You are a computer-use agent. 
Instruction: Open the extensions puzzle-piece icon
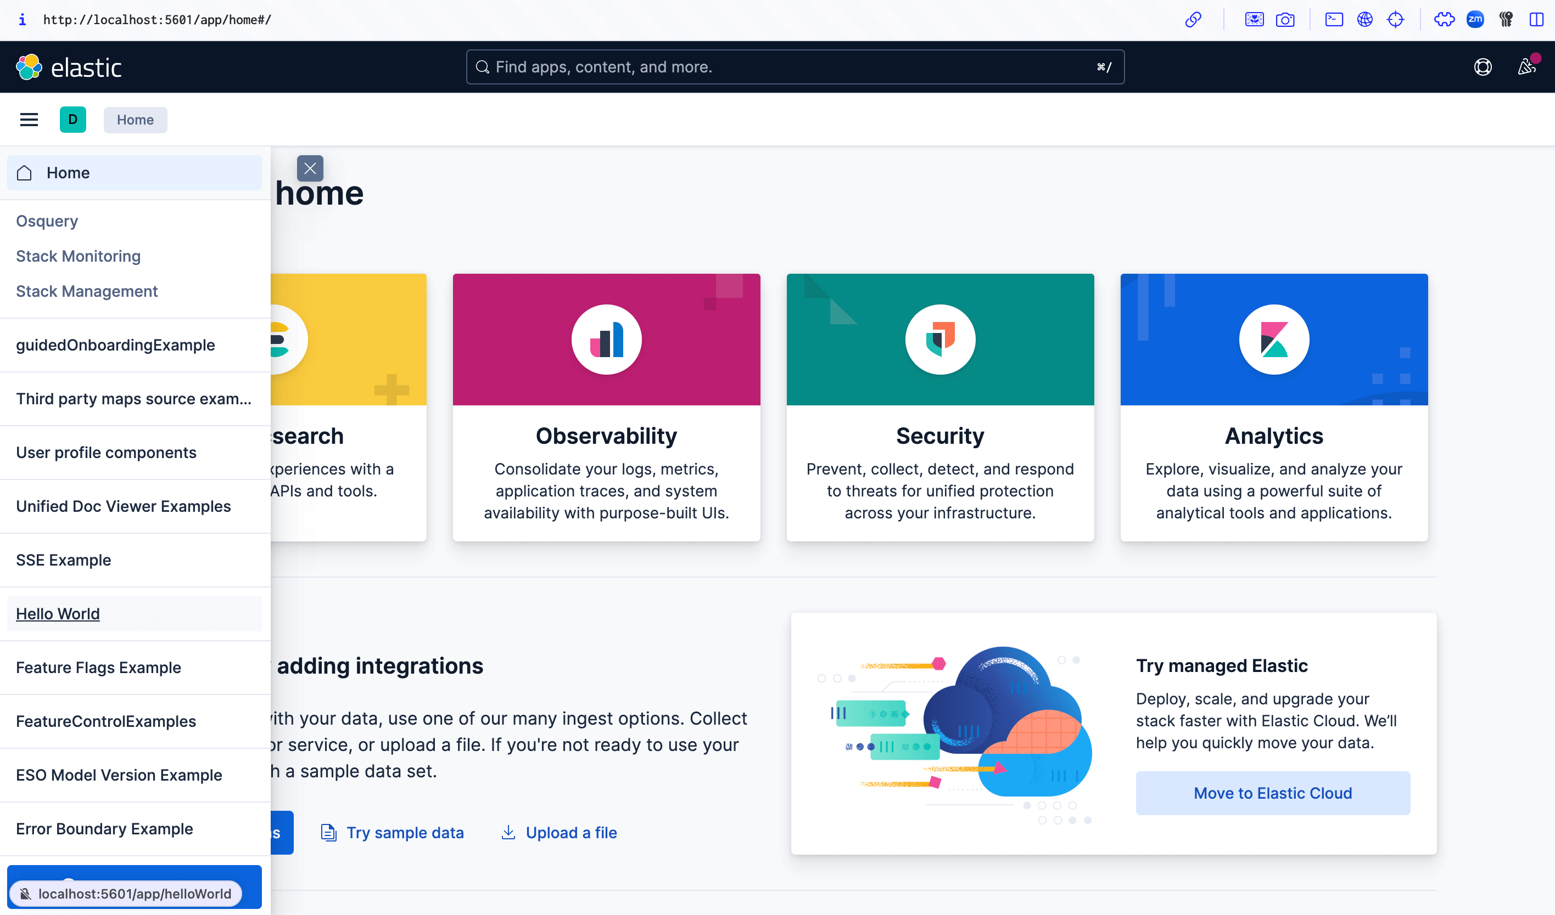(1444, 20)
